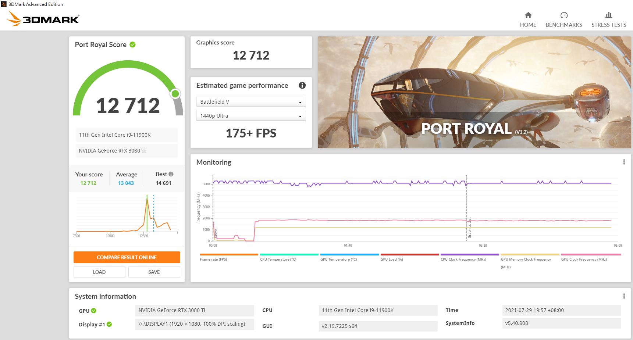Viewport: 633px width, 340px height.
Task: Select the BENCHMARKS nav label
Action: pyautogui.click(x=564, y=25)
